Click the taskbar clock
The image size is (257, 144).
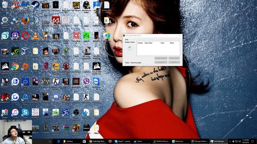click(245, 141)
